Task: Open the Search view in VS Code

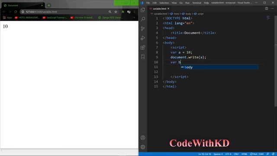Action: point(143,19)
